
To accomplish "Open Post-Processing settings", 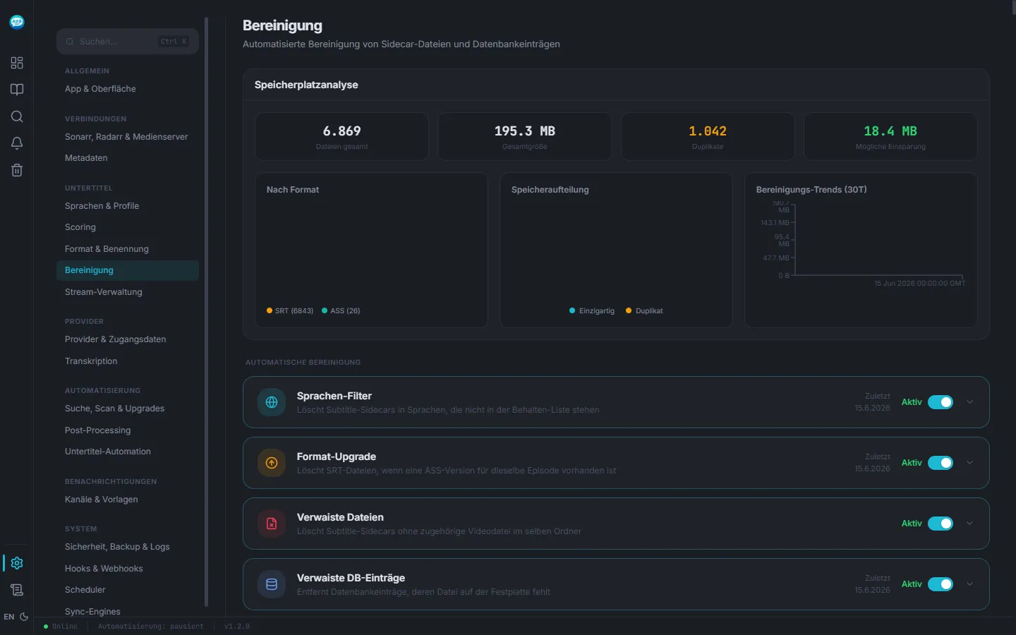I will [x=128, y=430].
